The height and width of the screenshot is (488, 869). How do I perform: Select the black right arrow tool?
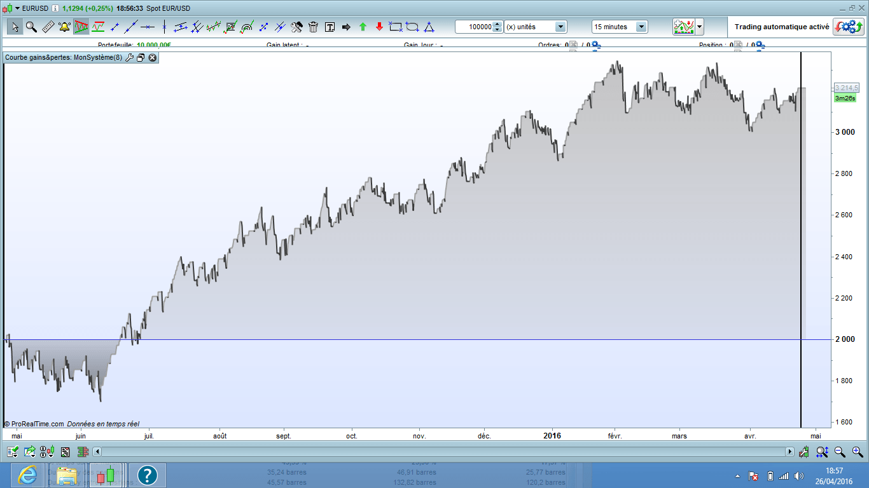tap(346, 27)
